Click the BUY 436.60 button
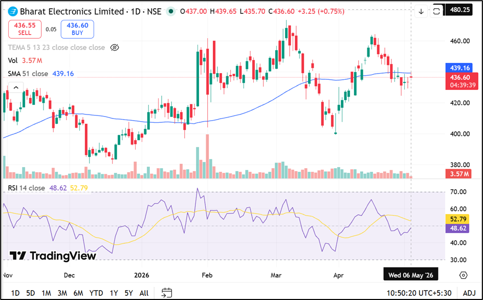 pyautogui.click(x=77, y=29)
